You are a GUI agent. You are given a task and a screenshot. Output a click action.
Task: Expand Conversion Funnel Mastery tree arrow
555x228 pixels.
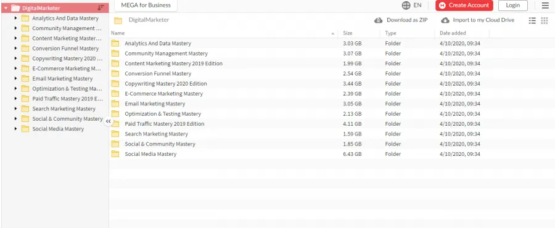coord(15,48)
